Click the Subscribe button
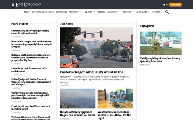Screen dimensions: 193x120 point(175,5)
